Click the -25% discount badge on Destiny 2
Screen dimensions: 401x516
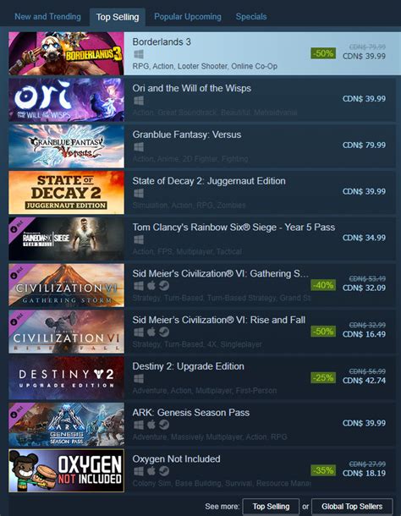point(323,378)
